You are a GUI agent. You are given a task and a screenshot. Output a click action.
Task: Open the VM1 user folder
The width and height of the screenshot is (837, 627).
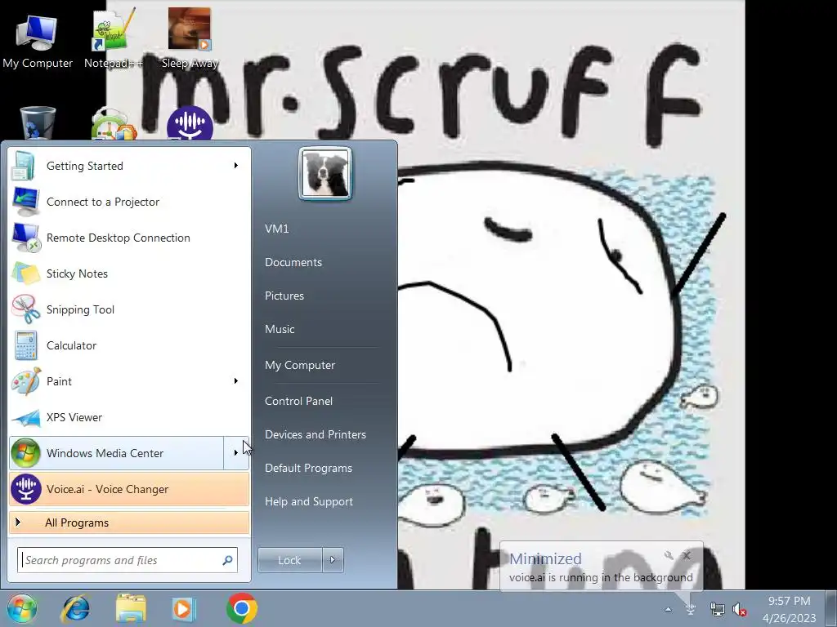tap(276, 229)
